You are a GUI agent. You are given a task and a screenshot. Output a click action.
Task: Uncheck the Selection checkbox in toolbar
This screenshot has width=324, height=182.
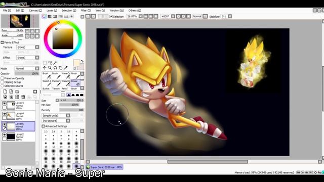[111, 16]
